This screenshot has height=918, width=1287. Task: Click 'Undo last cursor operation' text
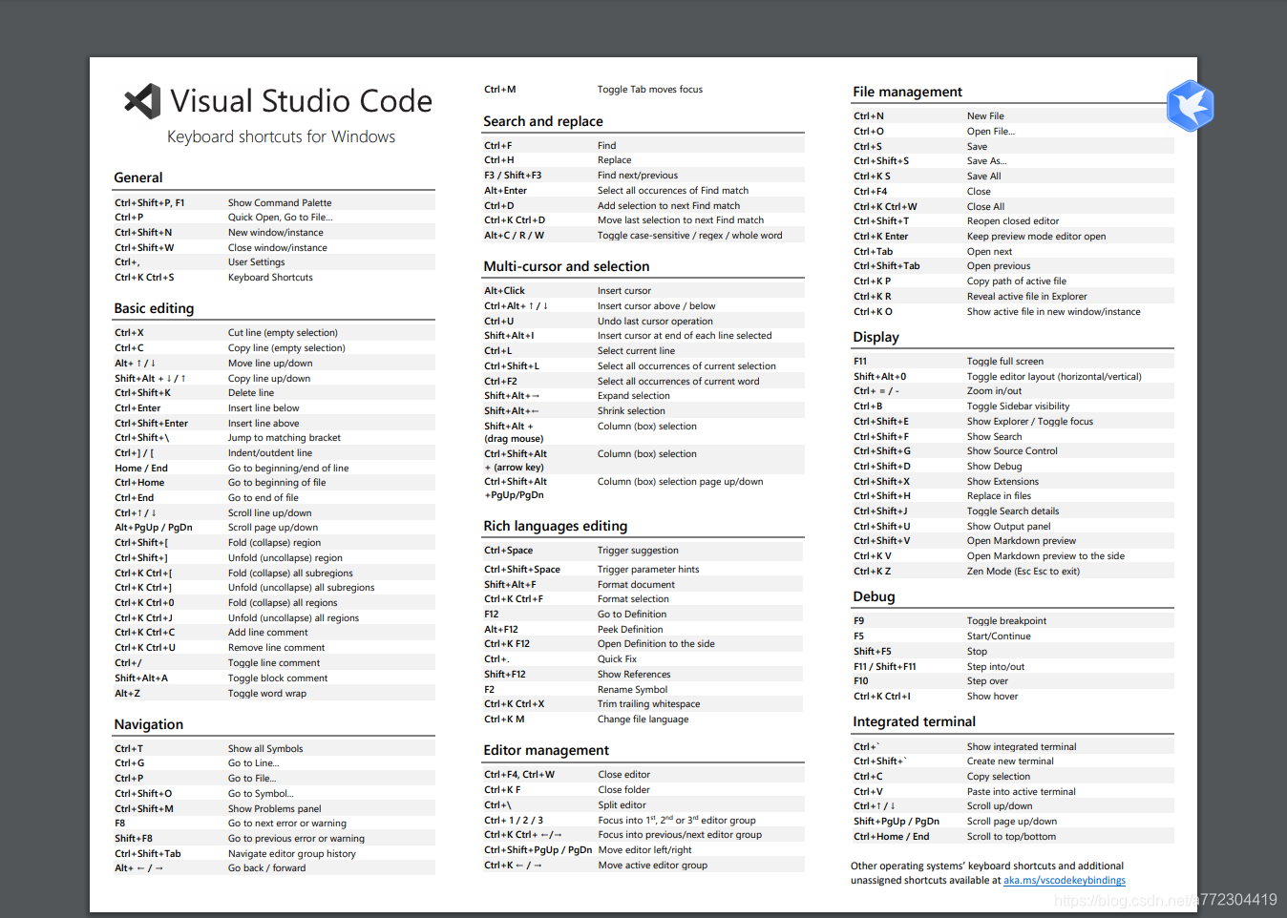pyautogui.click(x=655, y=322)
